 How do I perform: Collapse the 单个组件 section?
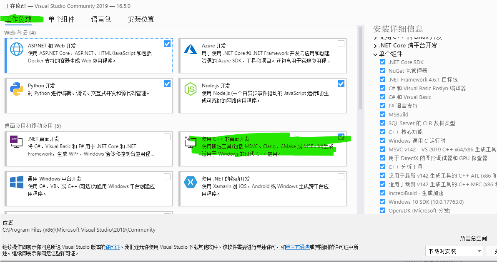(375, 54)
